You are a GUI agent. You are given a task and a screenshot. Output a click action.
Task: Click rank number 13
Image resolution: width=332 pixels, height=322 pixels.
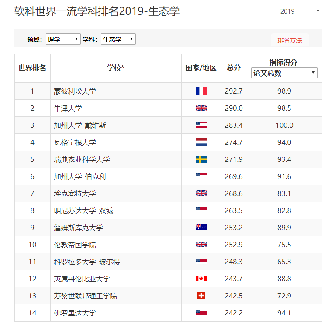(32, 296)
